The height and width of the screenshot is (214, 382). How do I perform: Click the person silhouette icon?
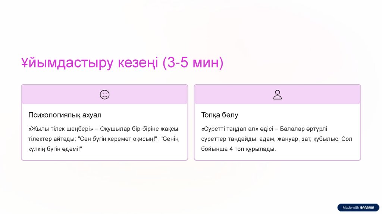pyautogui.click(x=277, y=95)
